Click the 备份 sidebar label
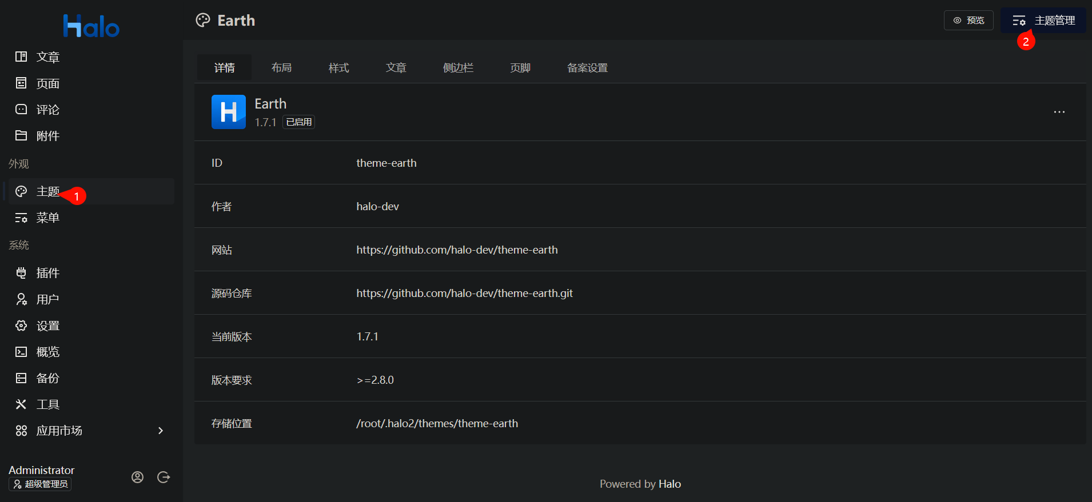 point(48,377)
